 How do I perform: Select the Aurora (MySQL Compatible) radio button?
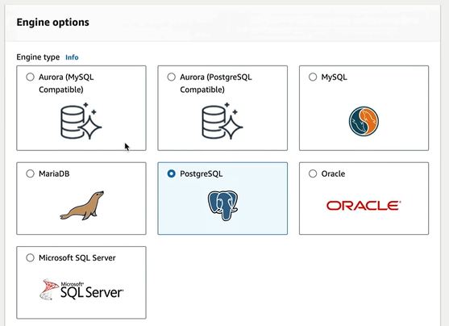pos(30,77)
